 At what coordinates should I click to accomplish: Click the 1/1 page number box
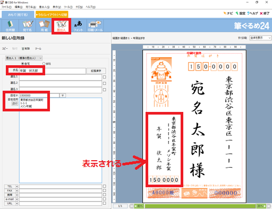point(120,206)
